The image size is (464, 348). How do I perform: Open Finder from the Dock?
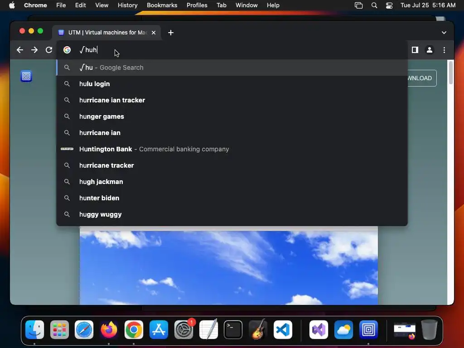pyautogui.click(x=34, y=330)
